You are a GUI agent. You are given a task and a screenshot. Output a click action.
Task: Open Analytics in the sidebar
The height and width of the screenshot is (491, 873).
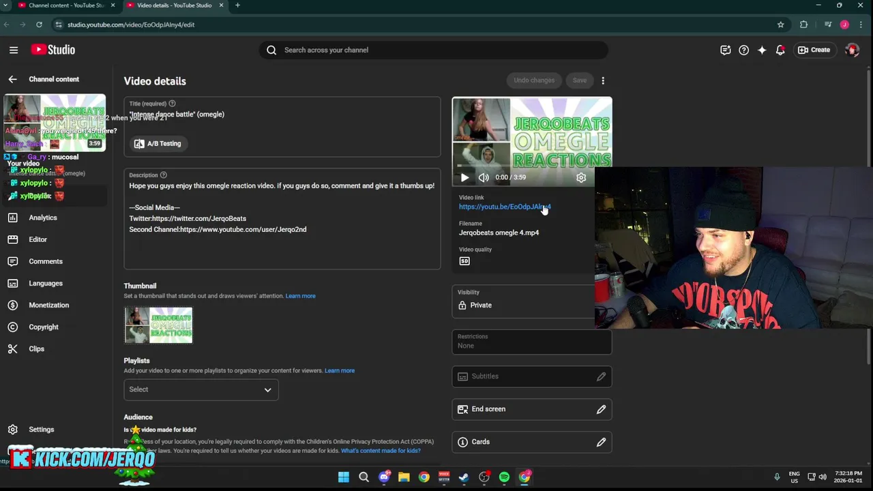[56, 218]
